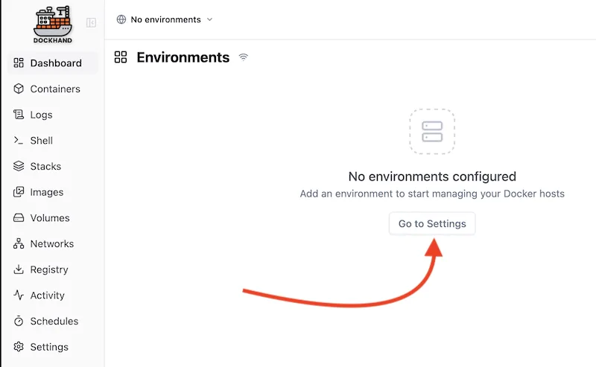596x367 pixels.
Task: Click the Environments grid icon in header
Action: click(121, 57)
